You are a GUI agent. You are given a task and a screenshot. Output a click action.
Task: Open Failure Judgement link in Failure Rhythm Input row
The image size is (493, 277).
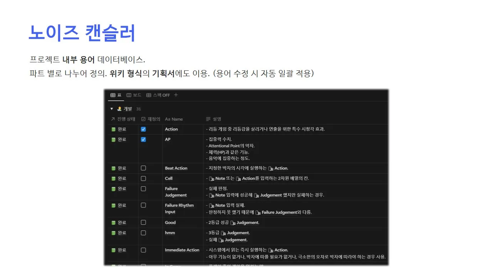coord(276,212)
